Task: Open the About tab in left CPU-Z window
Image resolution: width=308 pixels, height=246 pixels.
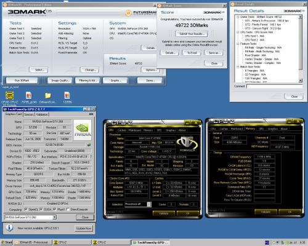Action: 182,130
